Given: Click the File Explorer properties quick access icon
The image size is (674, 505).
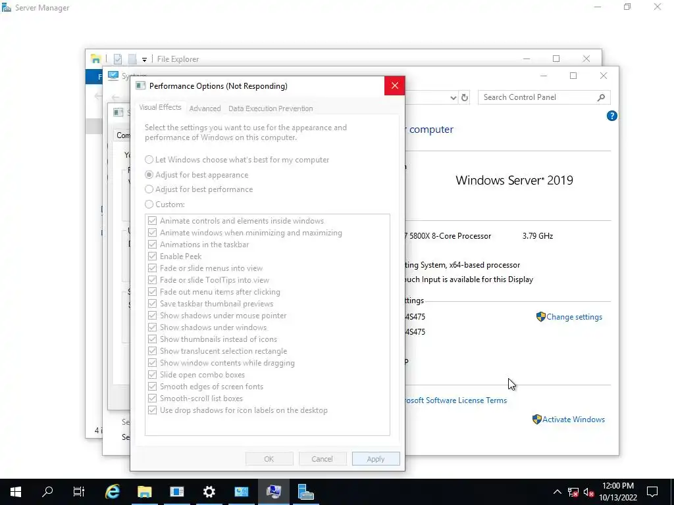Looking at the screenshot, I should click(118, 59).
